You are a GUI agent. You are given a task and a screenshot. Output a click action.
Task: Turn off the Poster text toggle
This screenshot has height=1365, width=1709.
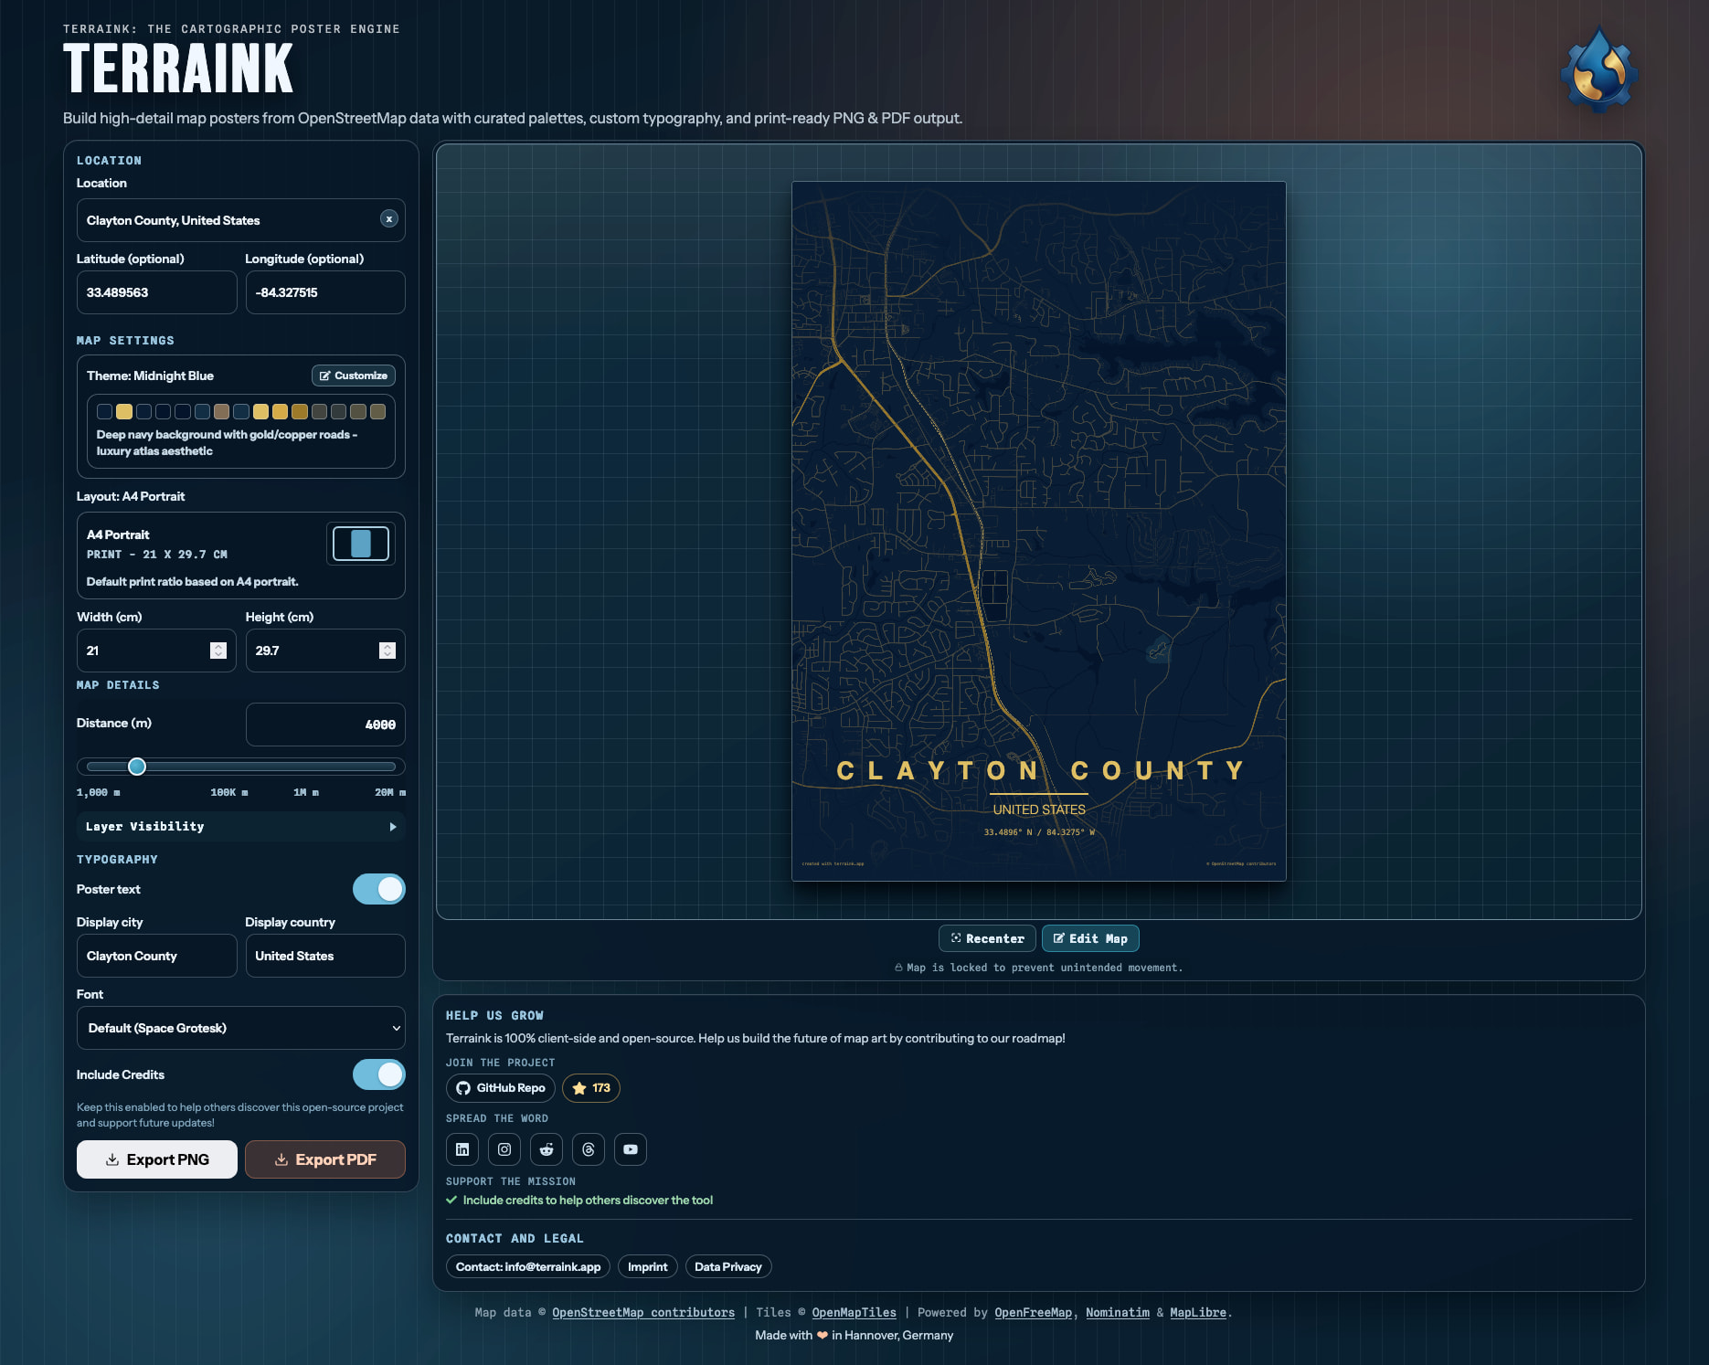(x=379, y=889)
